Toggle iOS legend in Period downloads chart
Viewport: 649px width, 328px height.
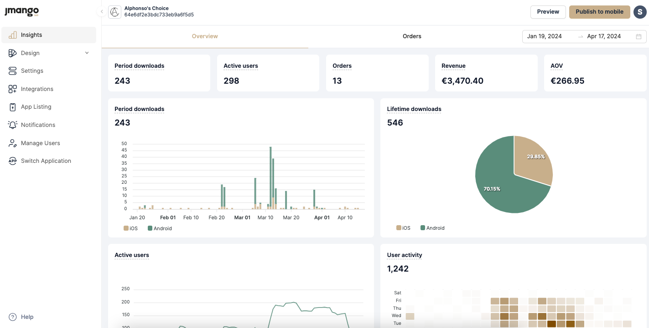click(x=130, y=228)
